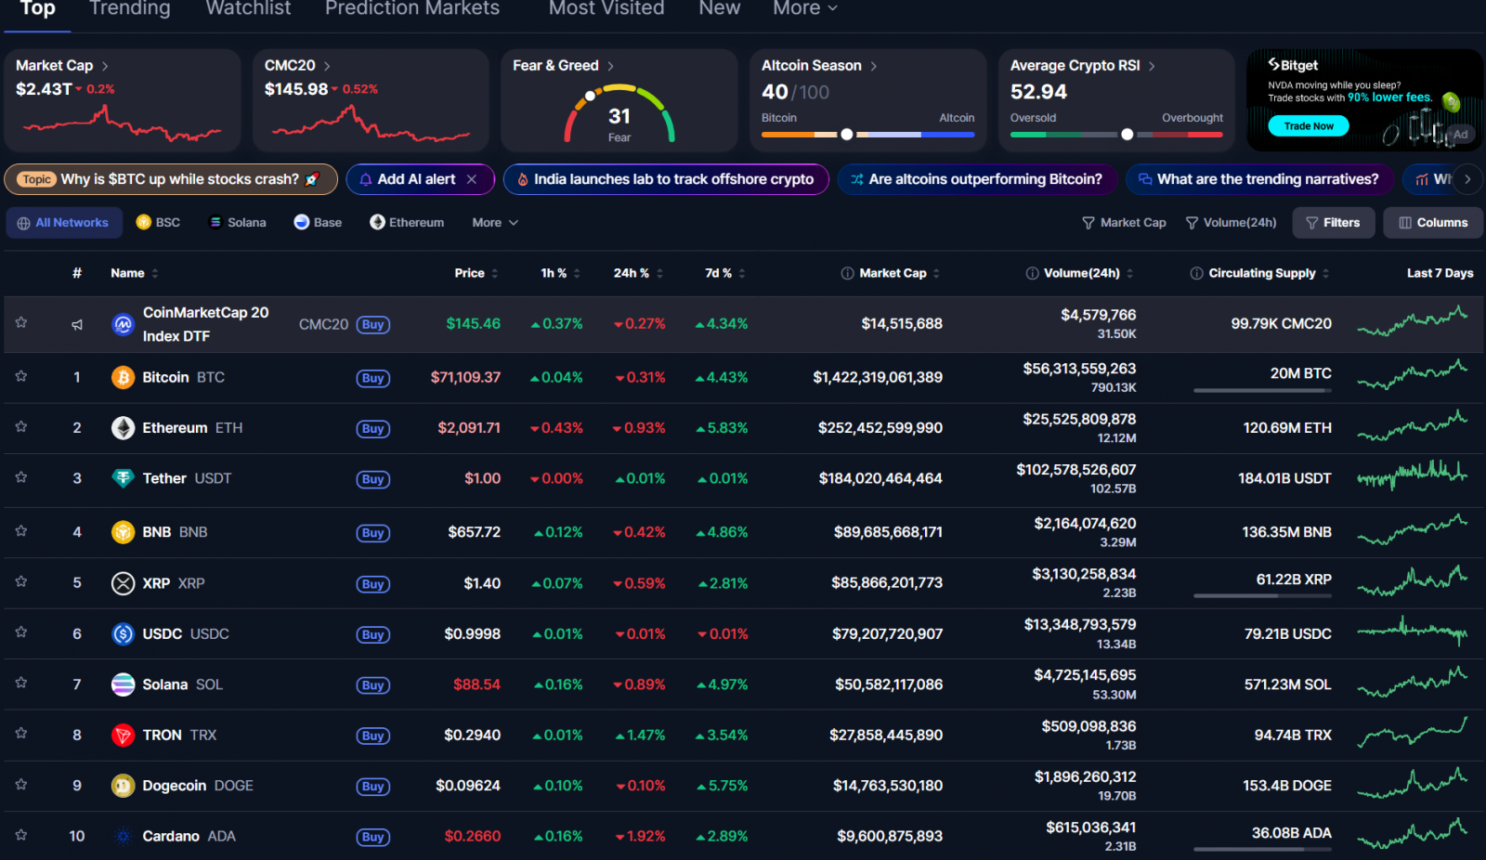Viewport: 1486px width, 860px height.
Task: Click the Circulating Supply info icon
Action: click(x=1196, y=273)
